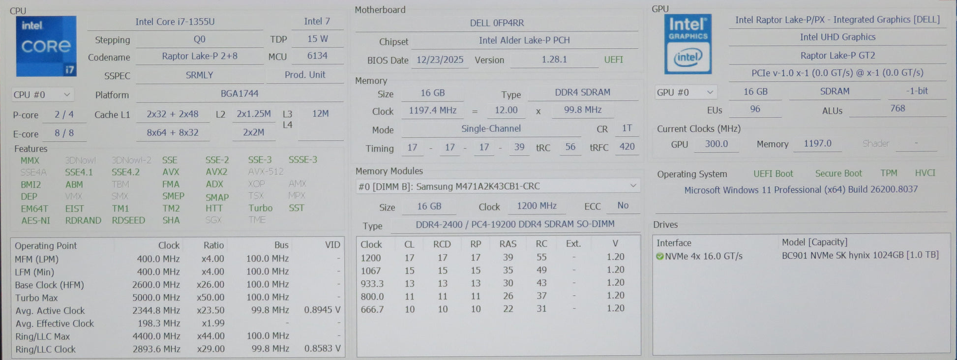Select the Turbo Max operating point row
957x360 pixels.
(177, 298)
